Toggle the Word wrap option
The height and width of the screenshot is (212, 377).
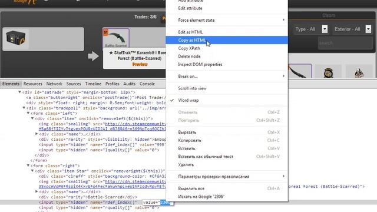point(227,101)
